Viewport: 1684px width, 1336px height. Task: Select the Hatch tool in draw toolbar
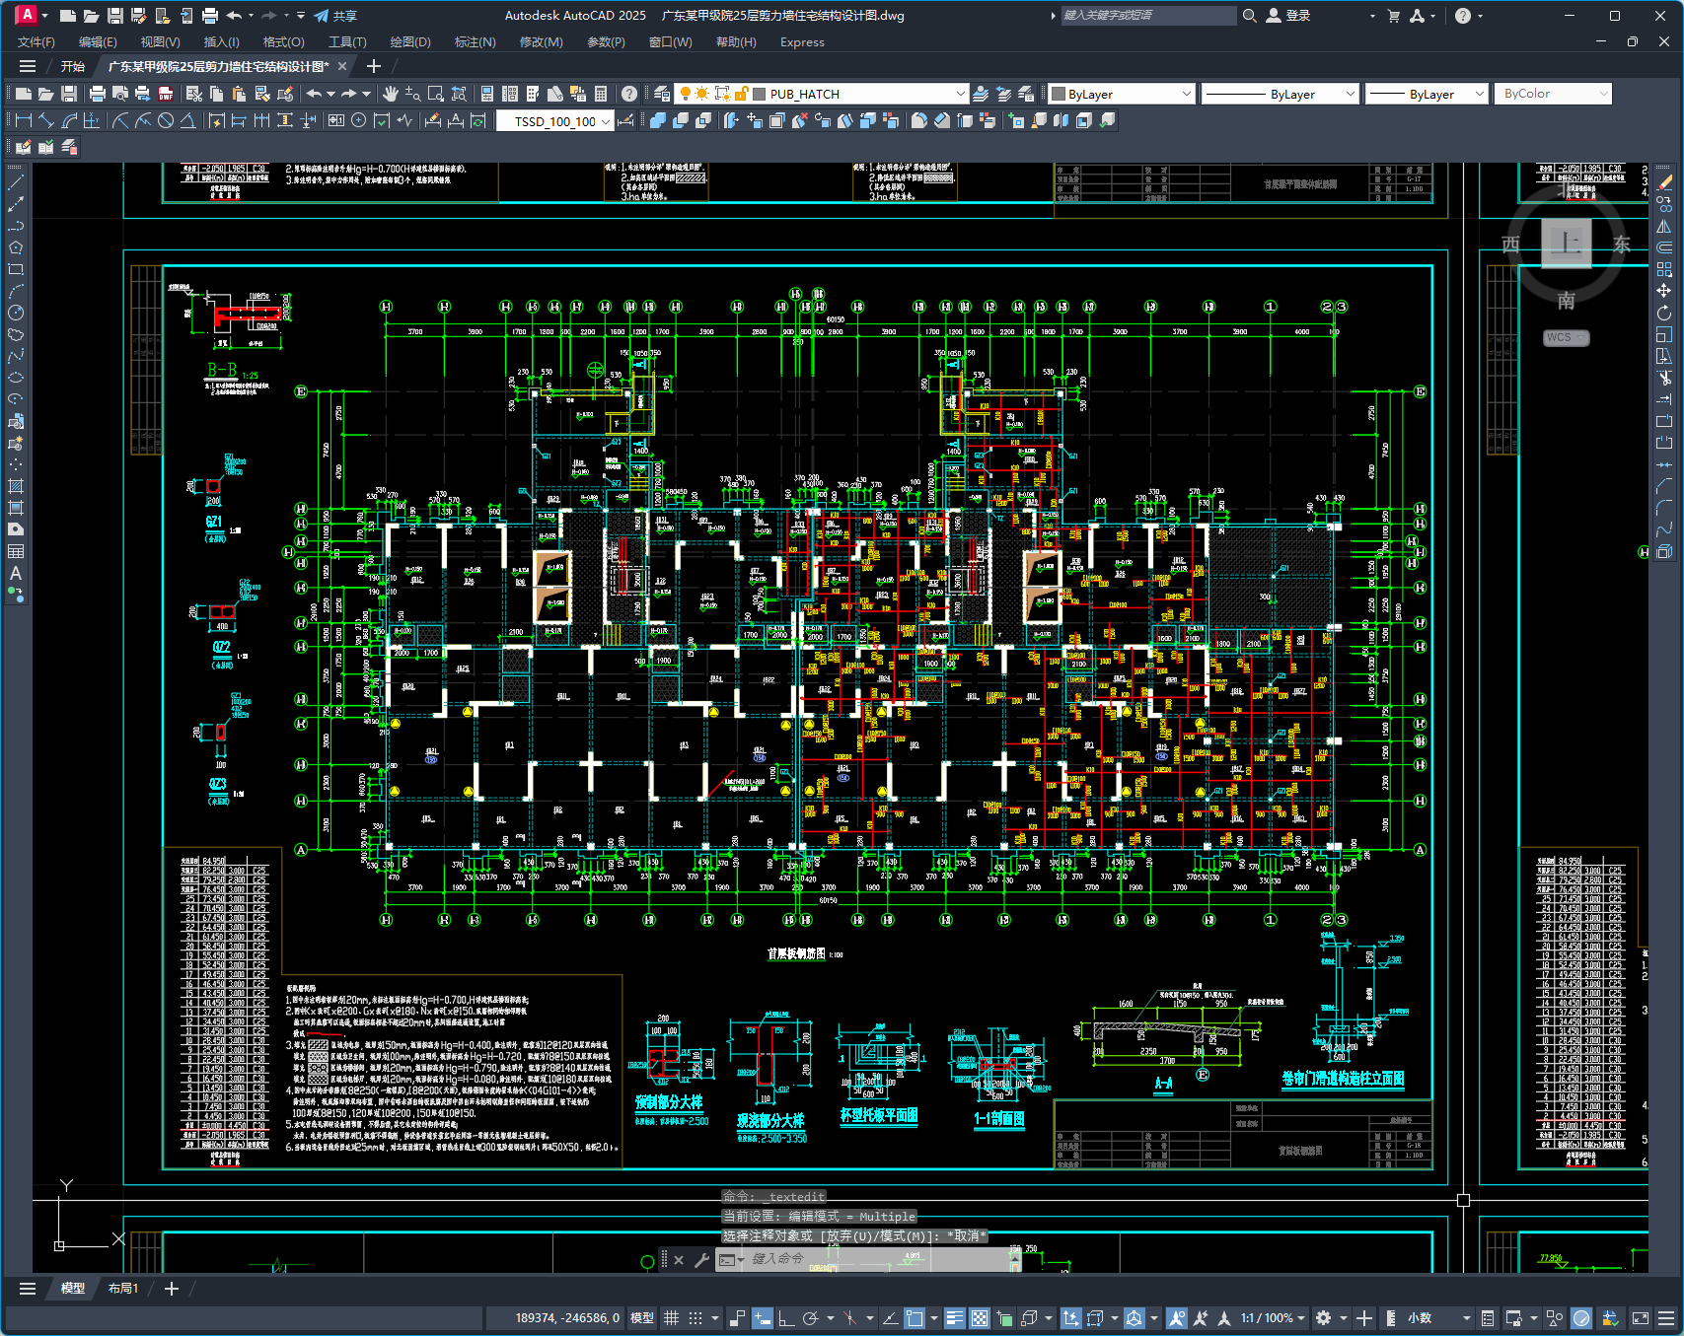coord(16,486)
